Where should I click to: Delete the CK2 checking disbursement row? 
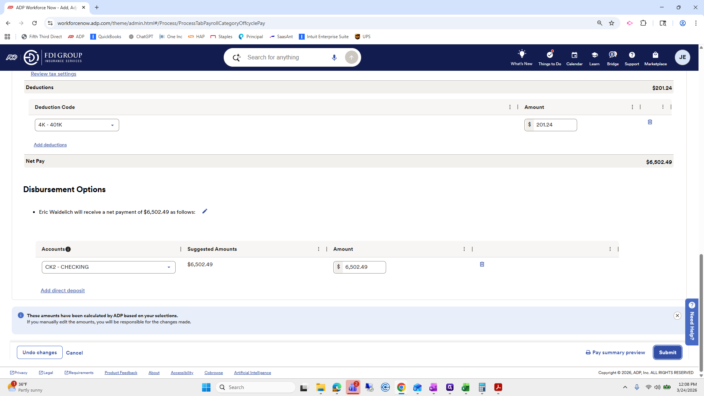pos(482,264)
